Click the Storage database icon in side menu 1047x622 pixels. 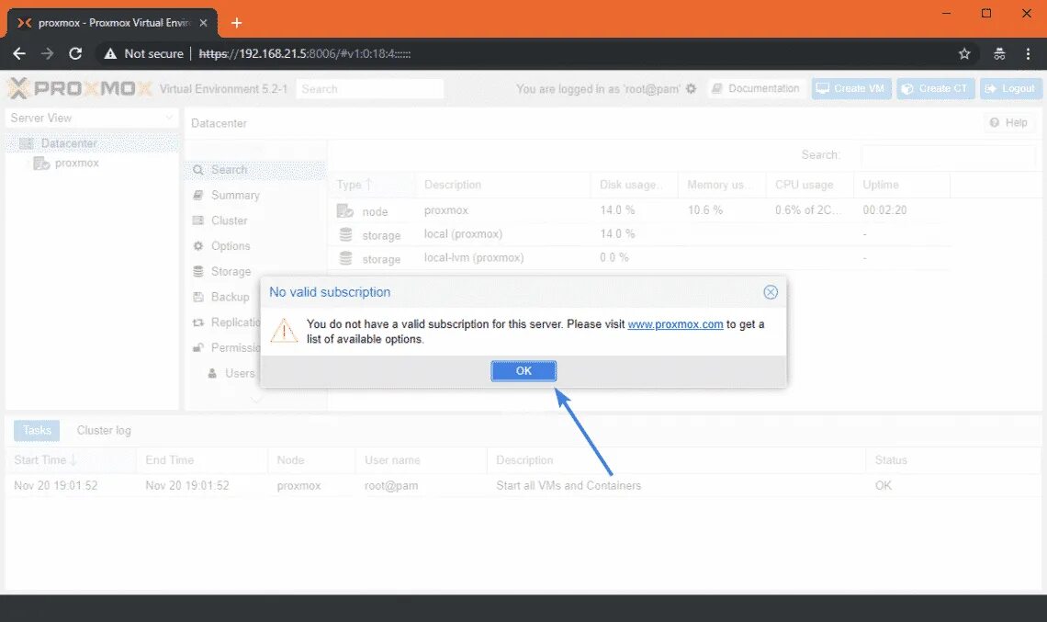click(197, 271)
